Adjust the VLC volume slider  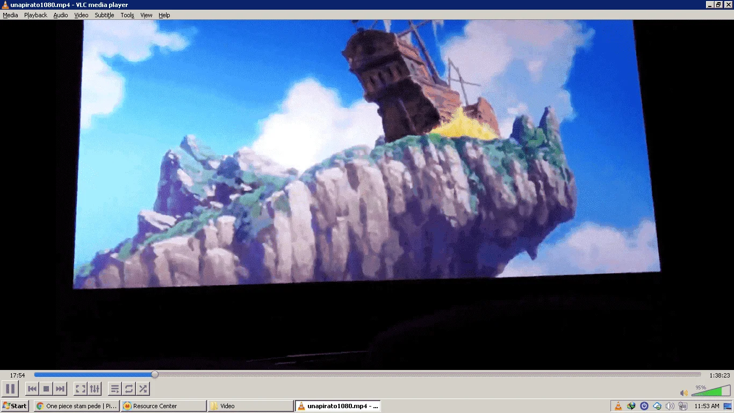coord(710,390)
